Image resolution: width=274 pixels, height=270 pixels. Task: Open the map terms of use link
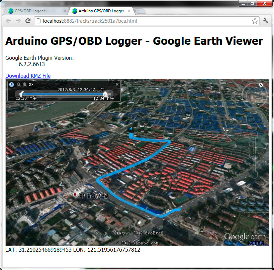tap(256, 243)
